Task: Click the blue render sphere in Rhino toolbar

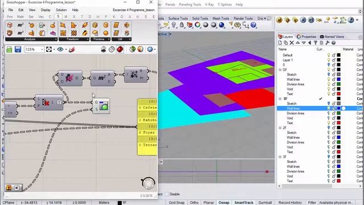Action: pos(222,25)
